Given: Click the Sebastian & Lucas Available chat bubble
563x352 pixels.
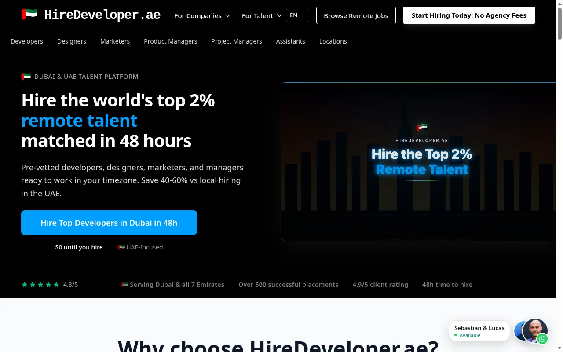Looking at the screenshot, I should click(x=479, y=331).
